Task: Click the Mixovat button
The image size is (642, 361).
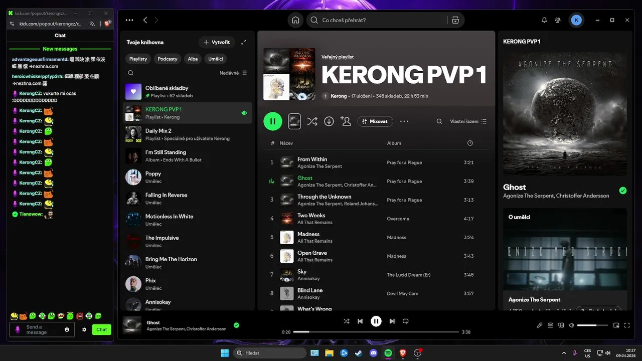Action: point(375,121)
